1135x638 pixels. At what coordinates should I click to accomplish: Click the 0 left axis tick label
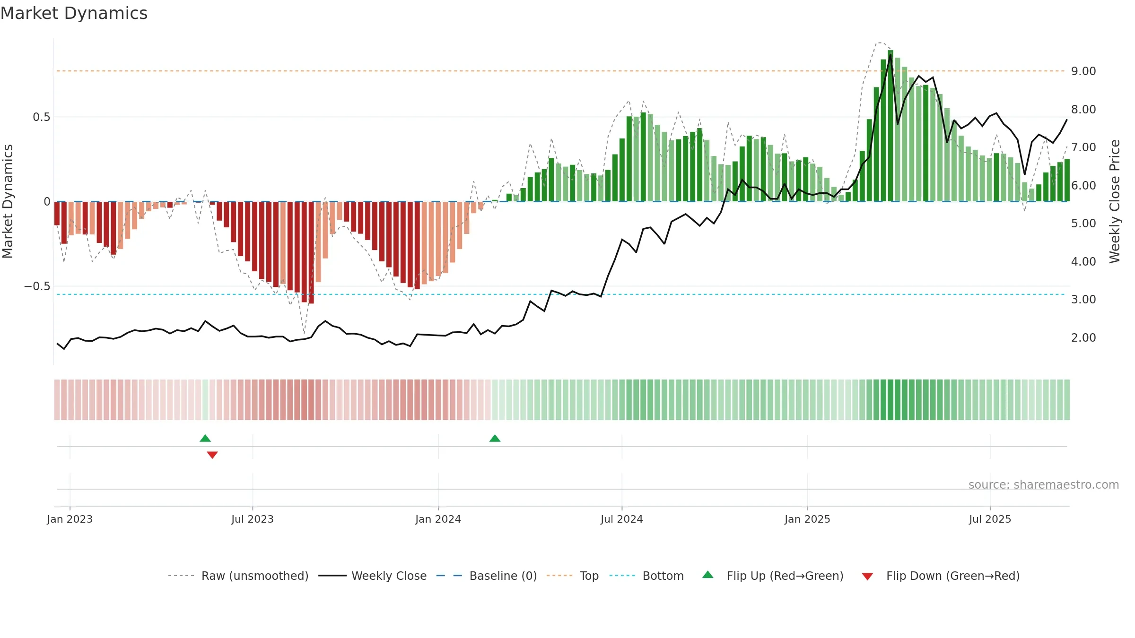coord(47,202)
